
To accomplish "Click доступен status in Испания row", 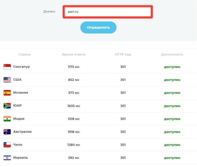I will tap(172, 93).
